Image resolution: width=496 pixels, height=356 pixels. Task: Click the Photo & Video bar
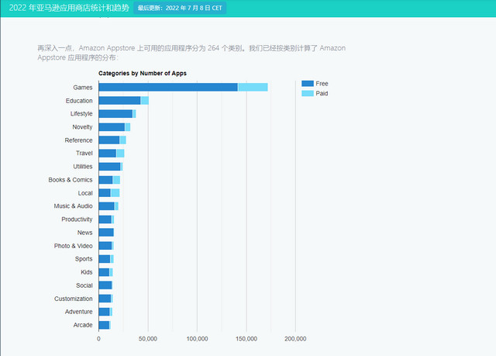(106, 246)
